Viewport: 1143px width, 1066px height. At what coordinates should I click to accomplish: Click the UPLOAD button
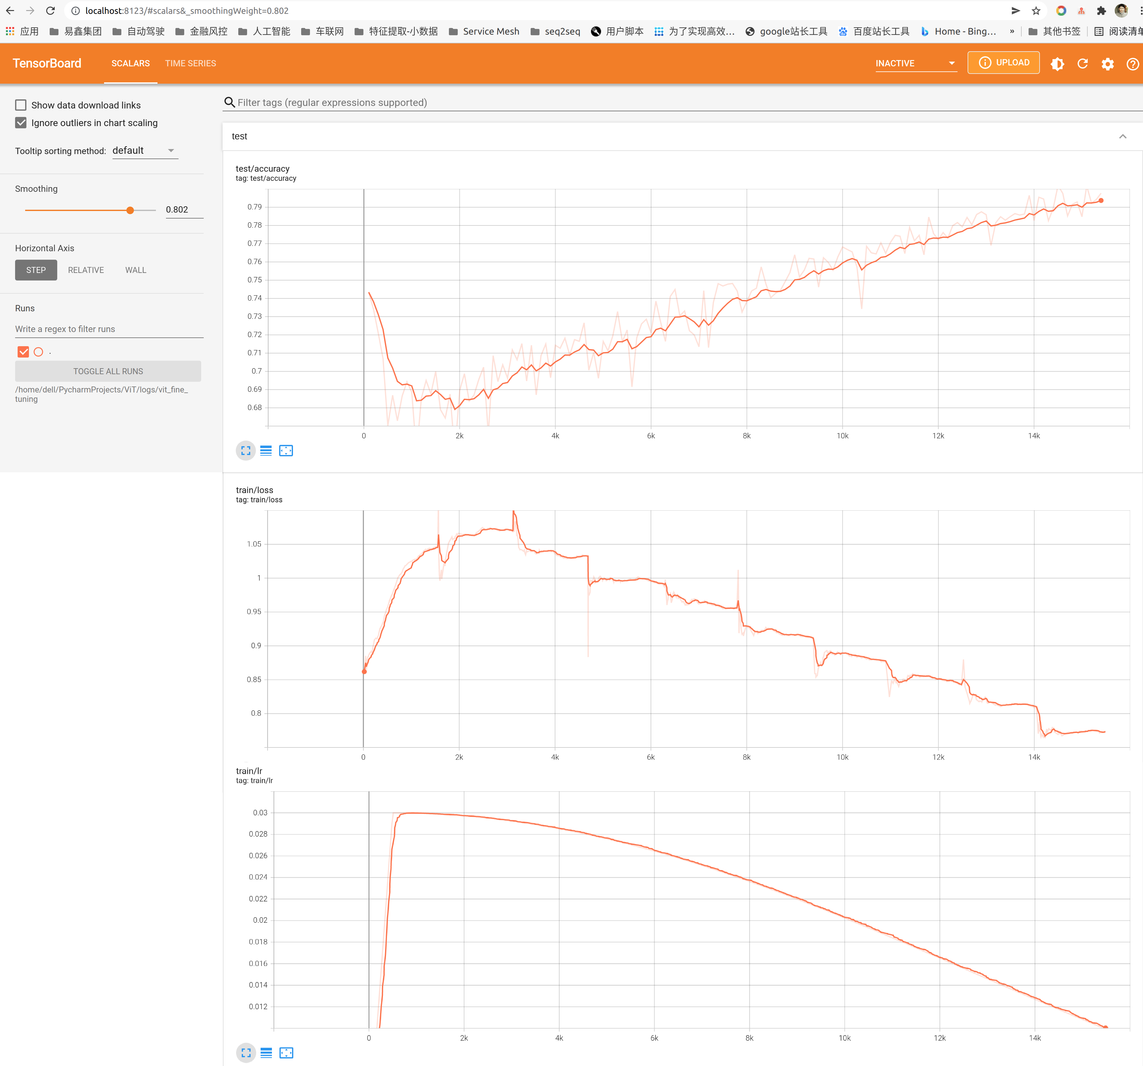point(1003,62)
